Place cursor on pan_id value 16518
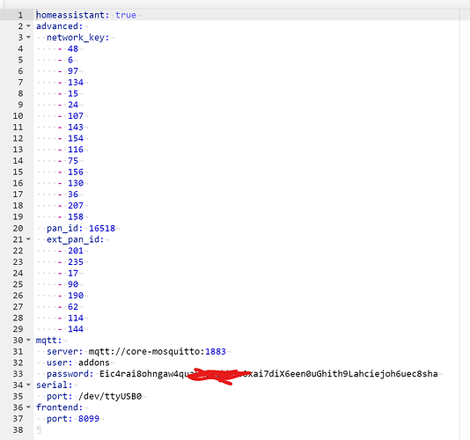 click(x=102, y=229)
